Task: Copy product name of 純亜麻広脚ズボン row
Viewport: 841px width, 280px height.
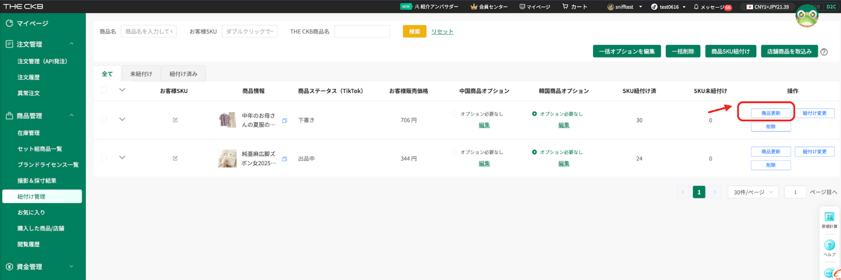Action: point(284,159)
